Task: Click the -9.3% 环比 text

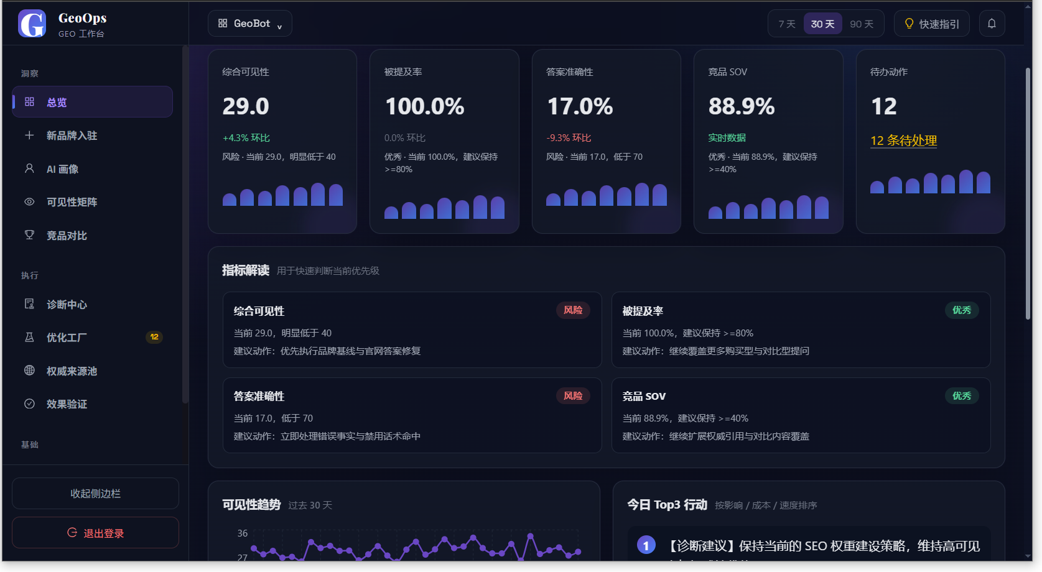Action: click(569, 138)
